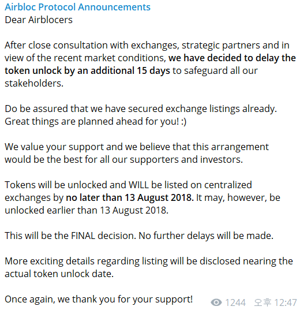Click the 'actual token unlock date.' line
Image resolution: width=304 pixels, height=310 pixels.
click(59, 274)
